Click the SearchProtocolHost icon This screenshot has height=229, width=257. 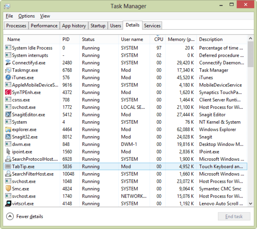pos(8,159)
